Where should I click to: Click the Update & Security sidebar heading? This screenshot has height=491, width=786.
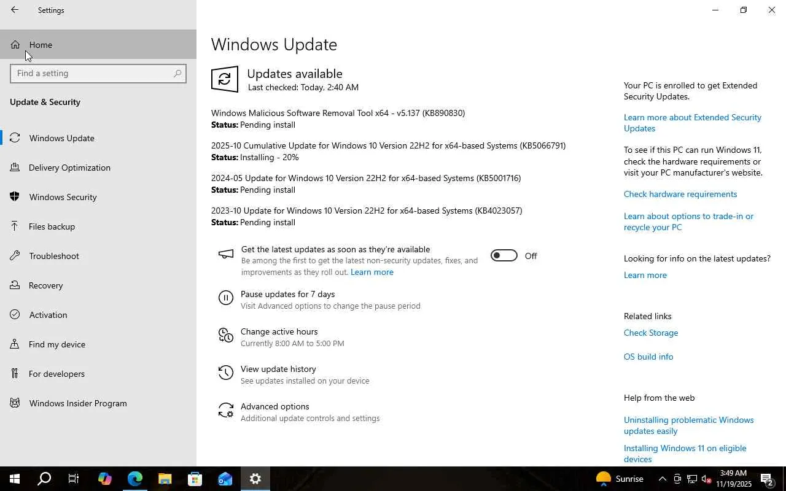tap(45, 102)
